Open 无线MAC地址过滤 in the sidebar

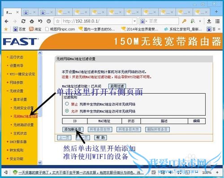click(x=26, y=116)
